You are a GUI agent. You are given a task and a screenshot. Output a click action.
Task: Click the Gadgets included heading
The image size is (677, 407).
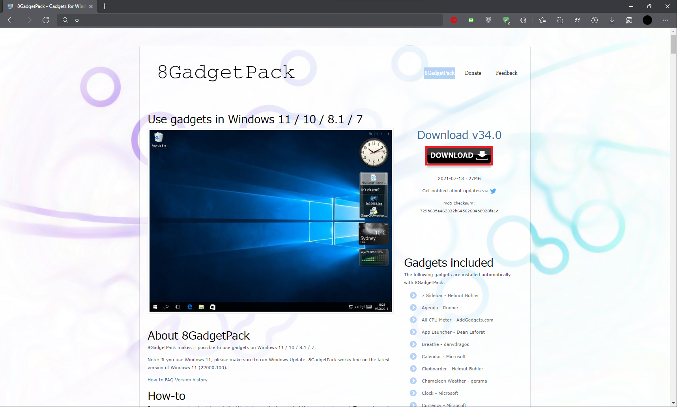click(449, 263)
